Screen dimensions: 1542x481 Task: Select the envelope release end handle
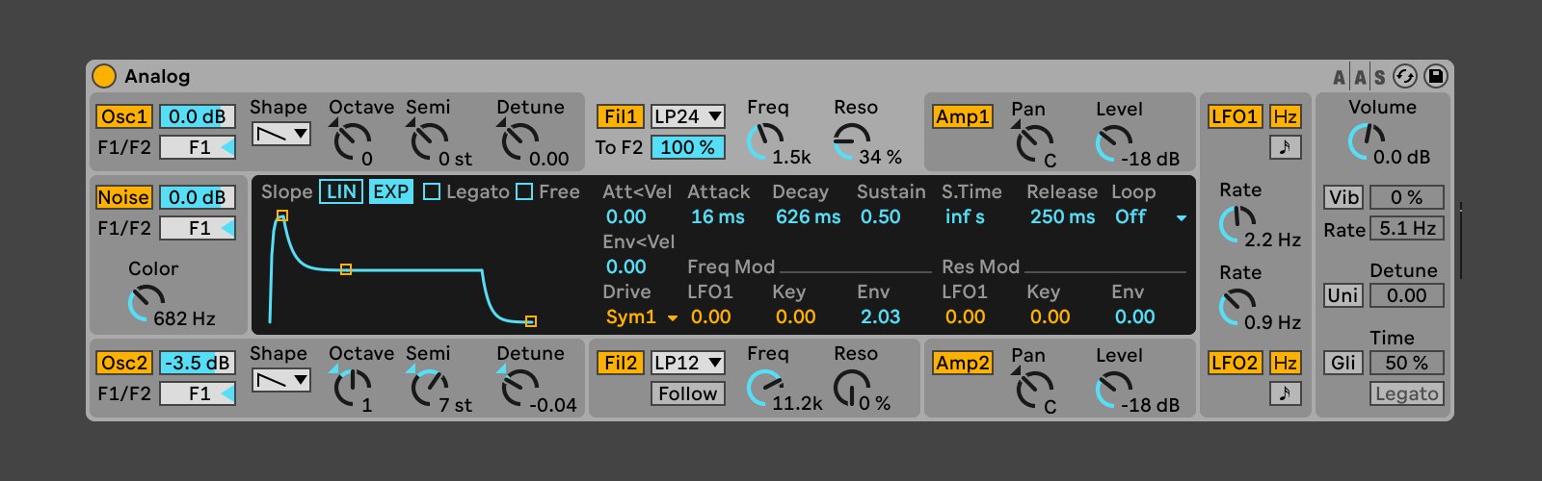click(x=531, y=321)
